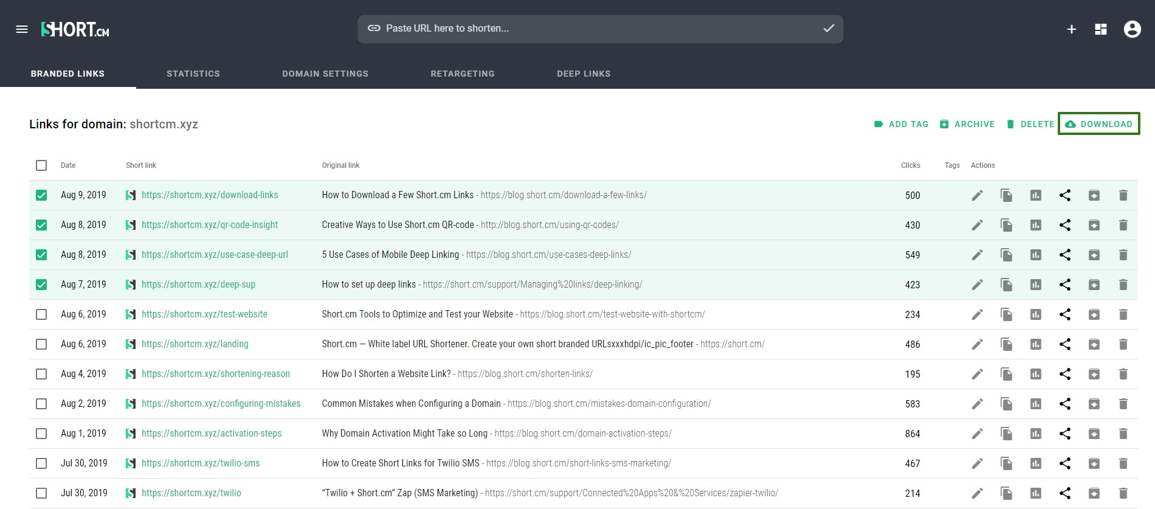Uncheck the download-links row checkbox
Screen dimensions: 1155x509
[41, 195]
